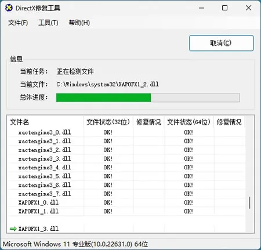The image size is (261, 250).
Task: Close the DirectX repair tool window
Action: coord(248,8)
